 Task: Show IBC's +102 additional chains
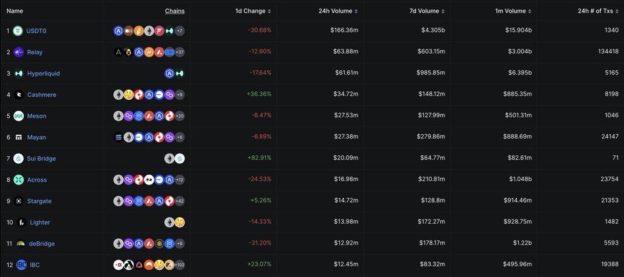[178, 264]
